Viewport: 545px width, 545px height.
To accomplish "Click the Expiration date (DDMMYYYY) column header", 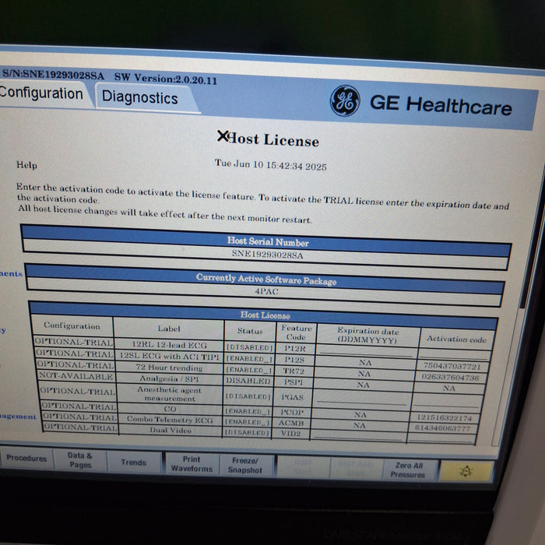I will point(367,335).
